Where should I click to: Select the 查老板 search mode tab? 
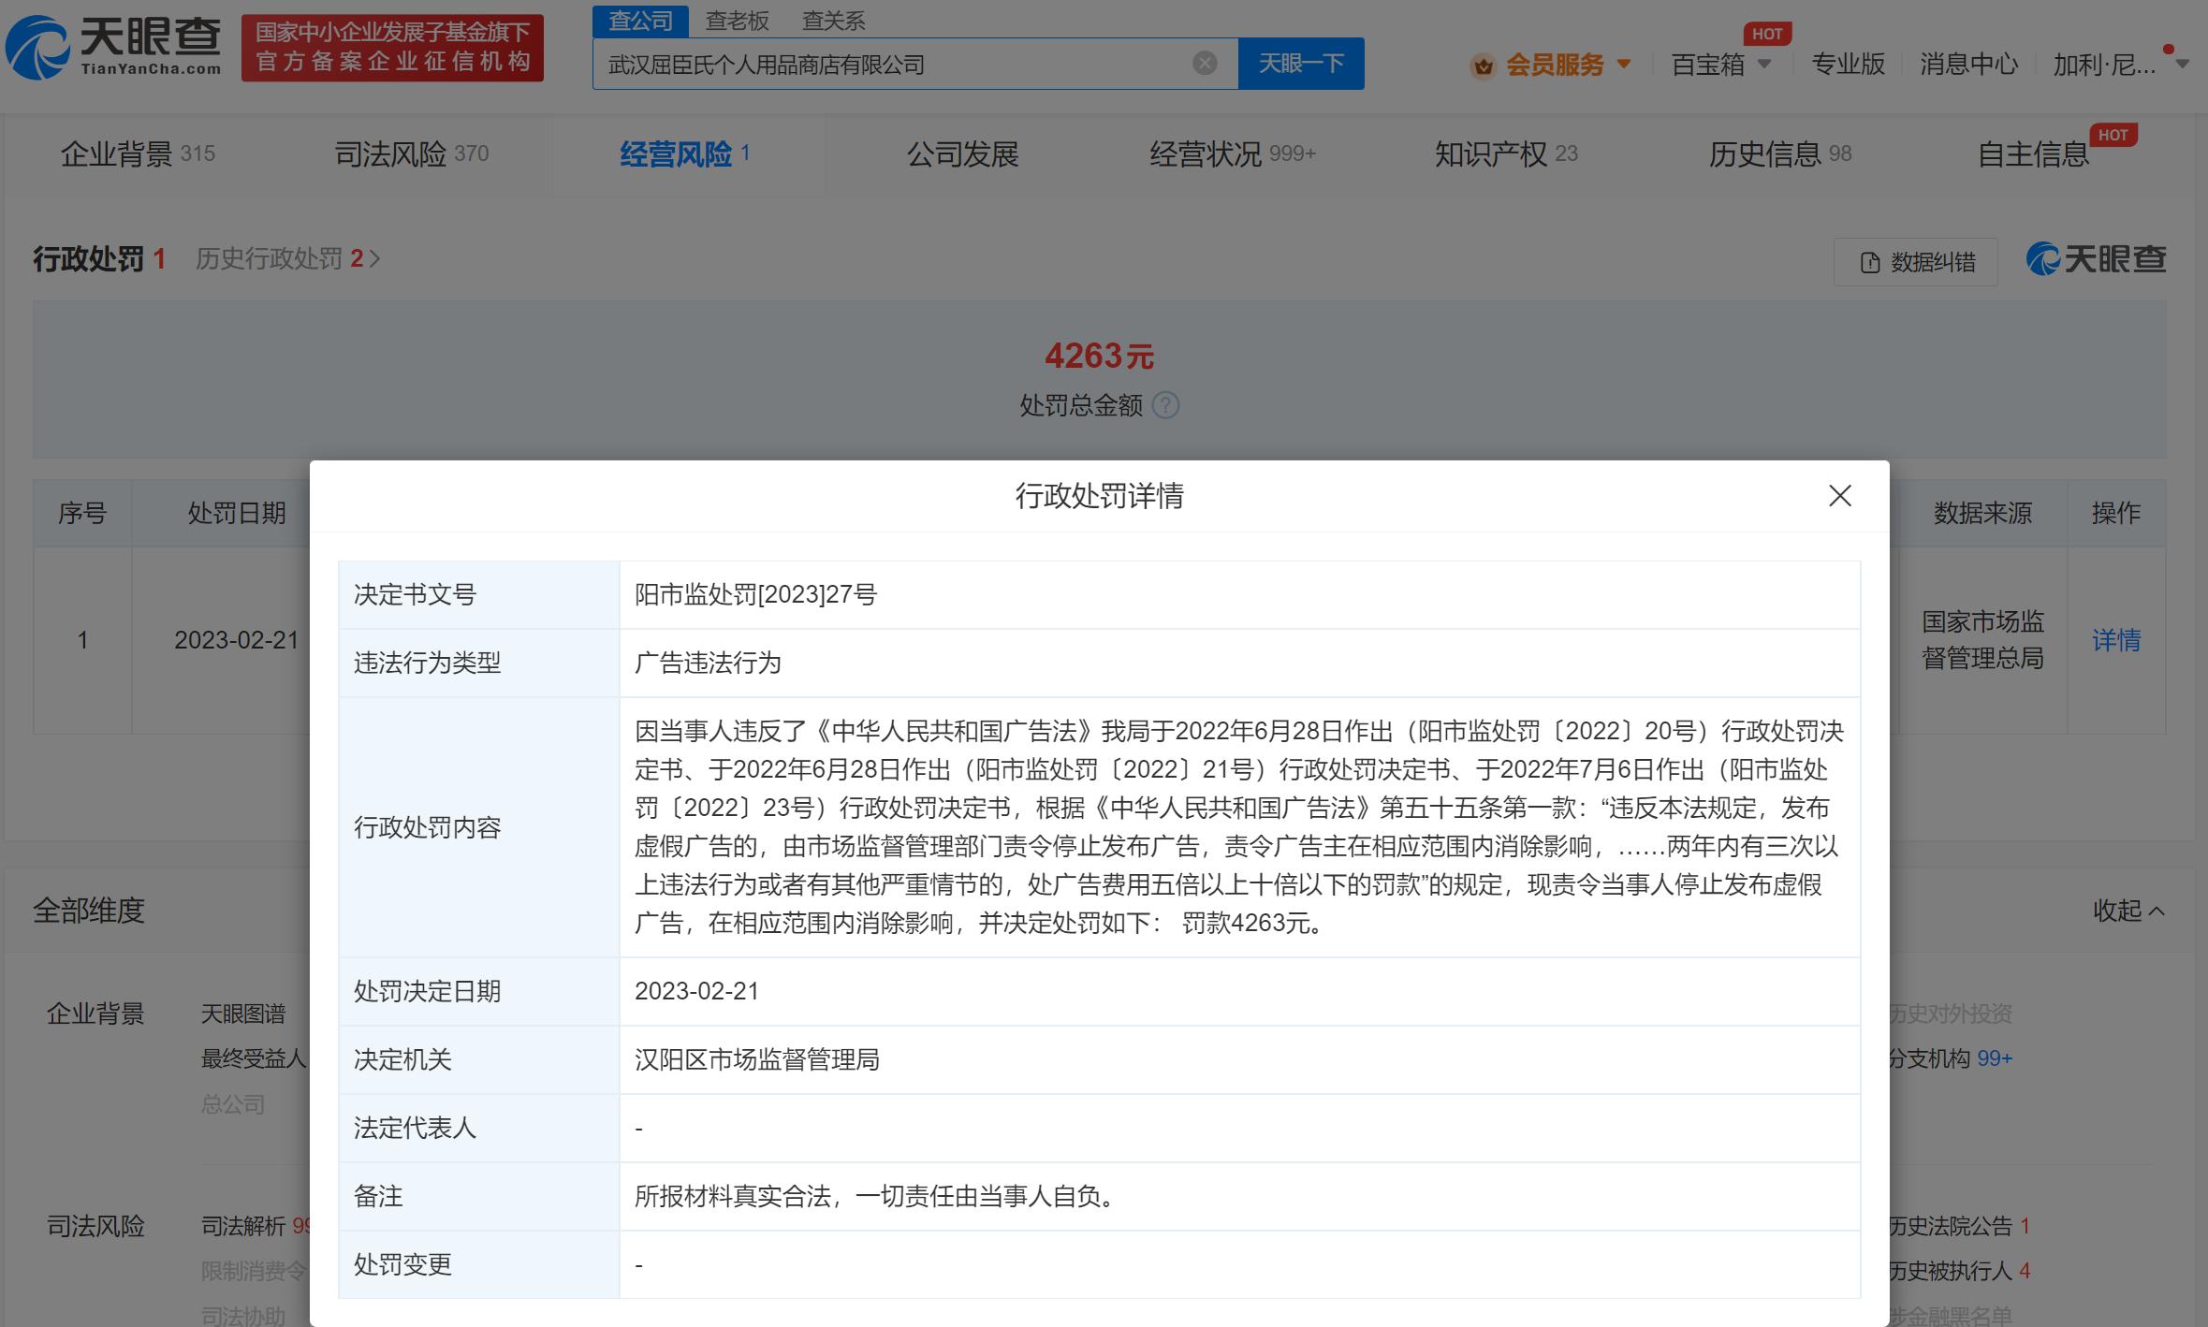(737, 21)
